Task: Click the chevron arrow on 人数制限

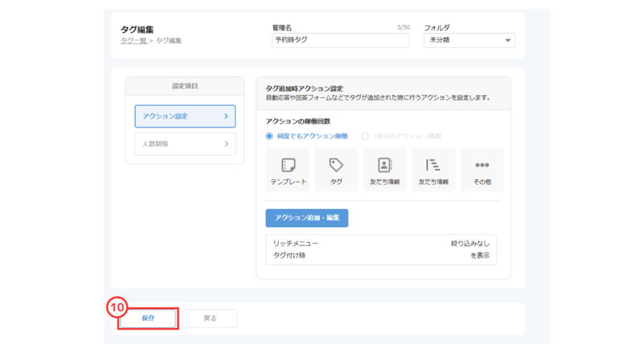Action: point(226,144)
